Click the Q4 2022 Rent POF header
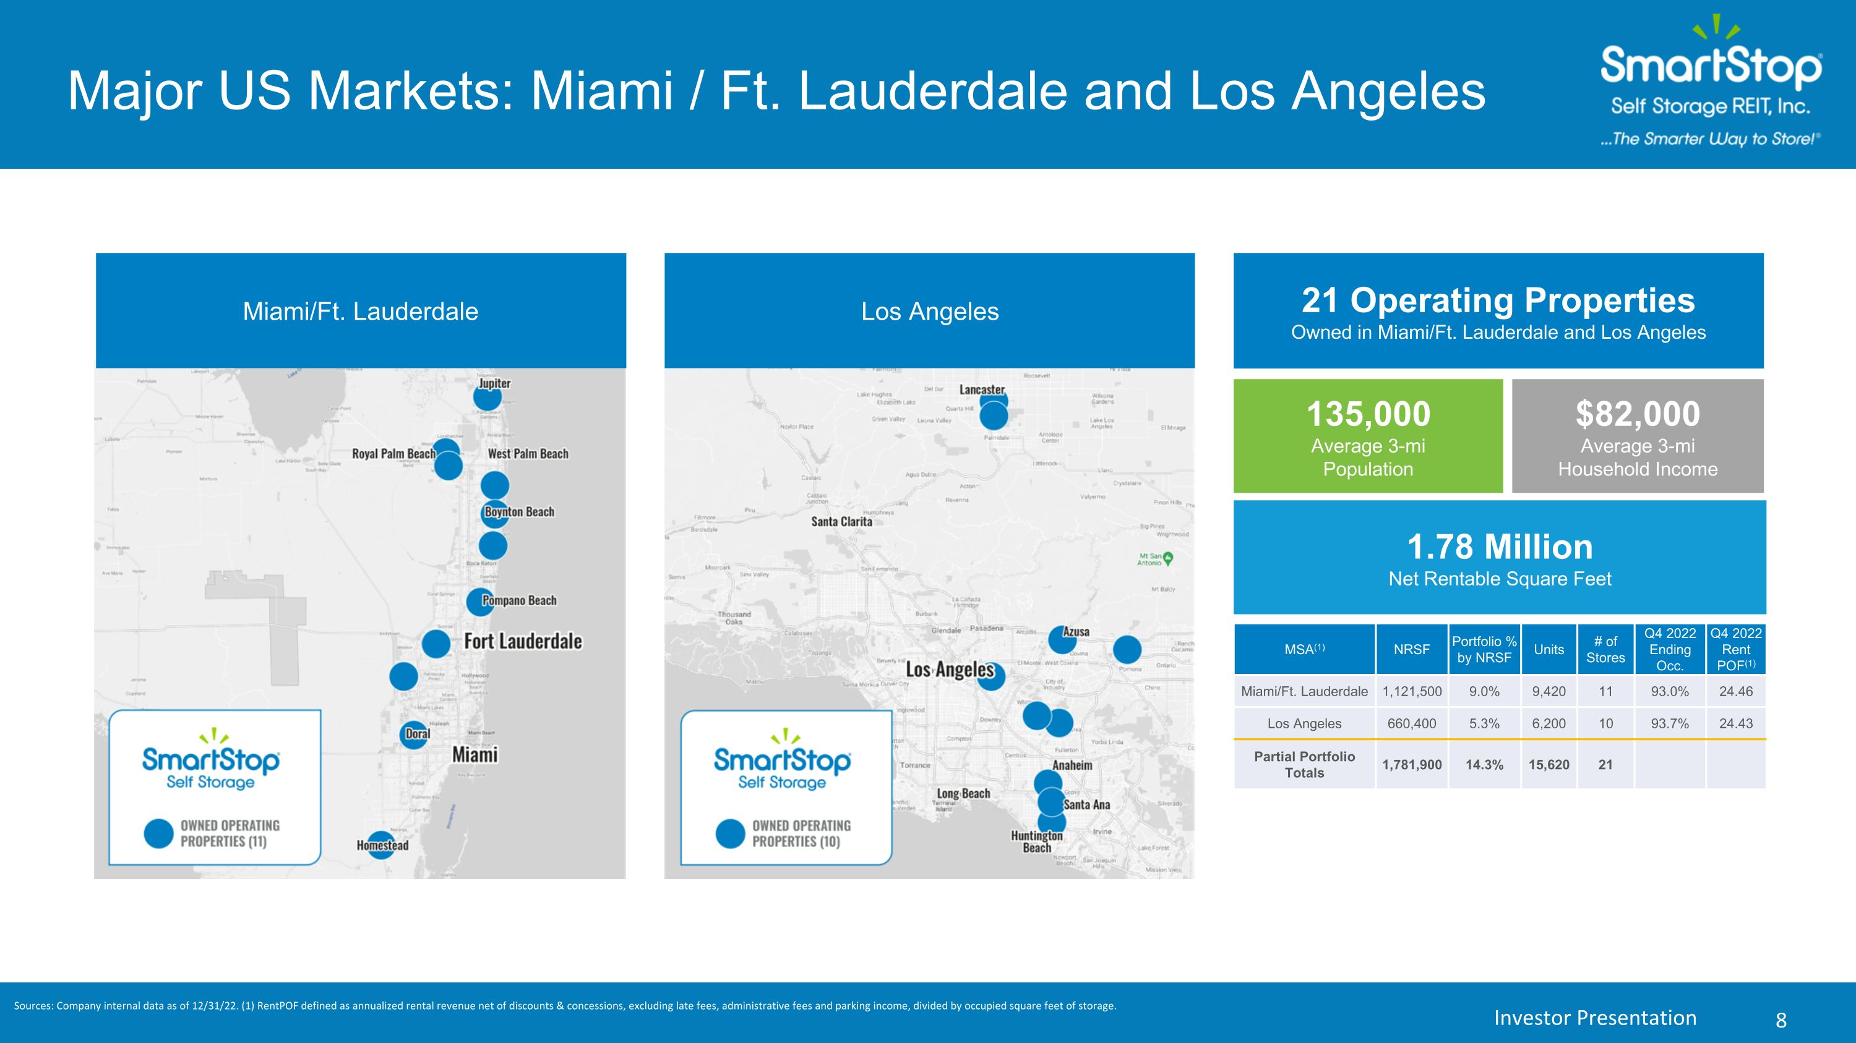 [1737, 649]
